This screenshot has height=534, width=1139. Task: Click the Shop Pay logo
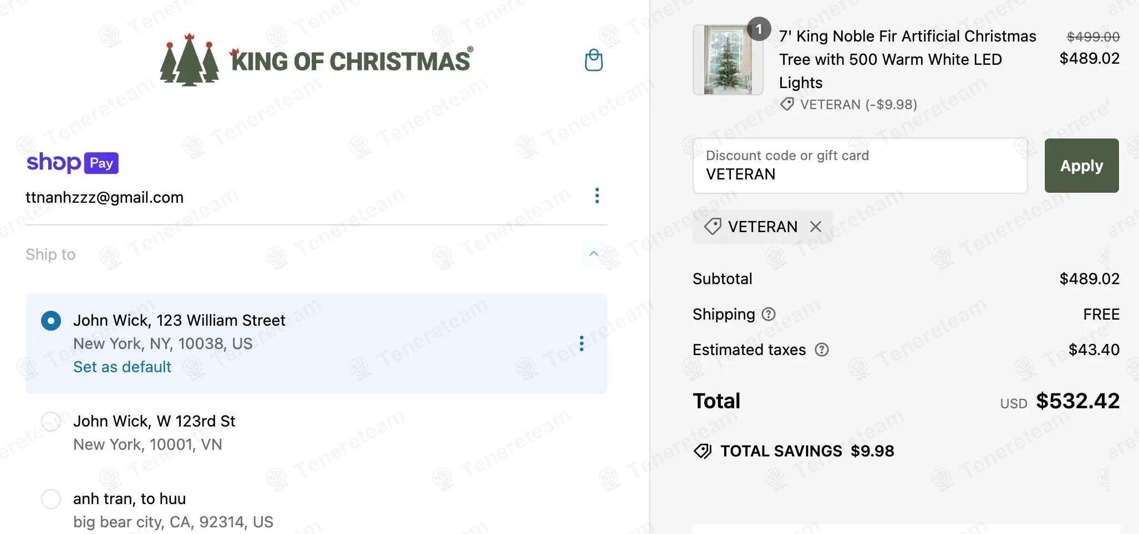tap(73, 163)
